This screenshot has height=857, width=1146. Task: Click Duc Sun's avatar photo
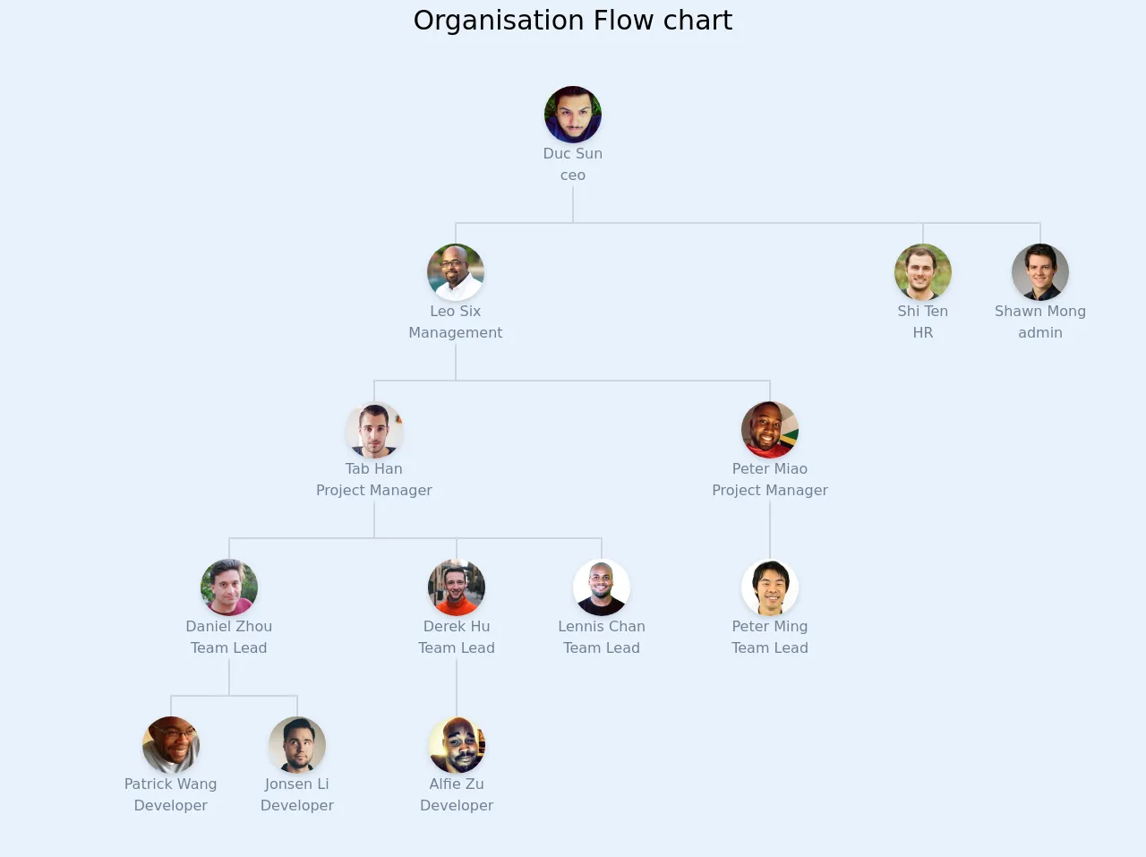tap(573, 115)
